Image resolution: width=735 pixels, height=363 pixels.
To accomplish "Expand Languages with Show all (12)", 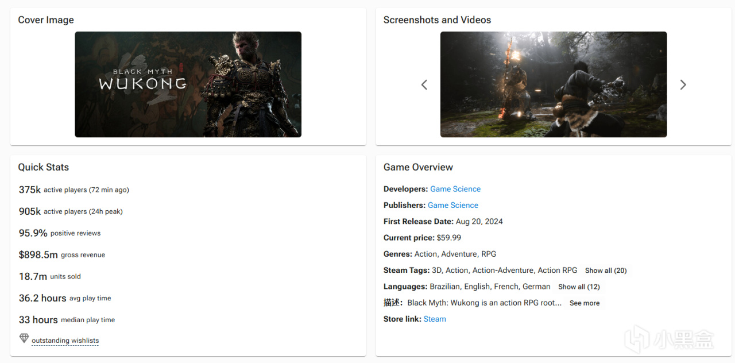I will point(579,287).
